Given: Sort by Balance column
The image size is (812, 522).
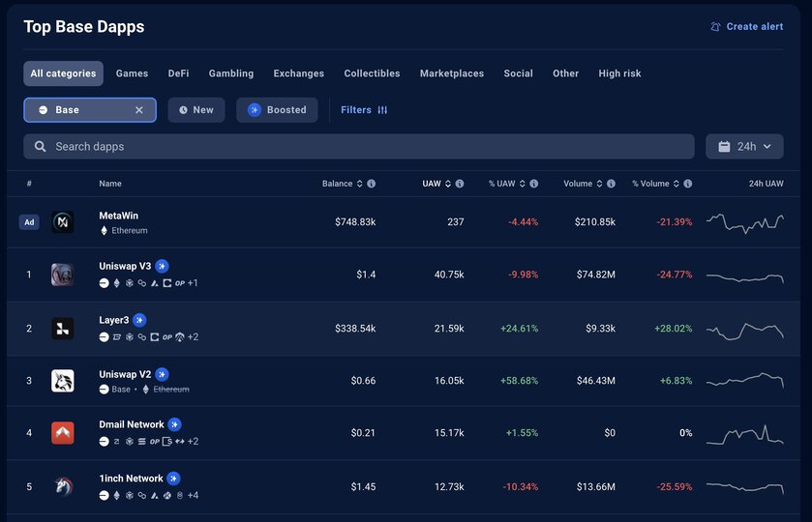Looking at the screenshot, I should click(342, 184).
